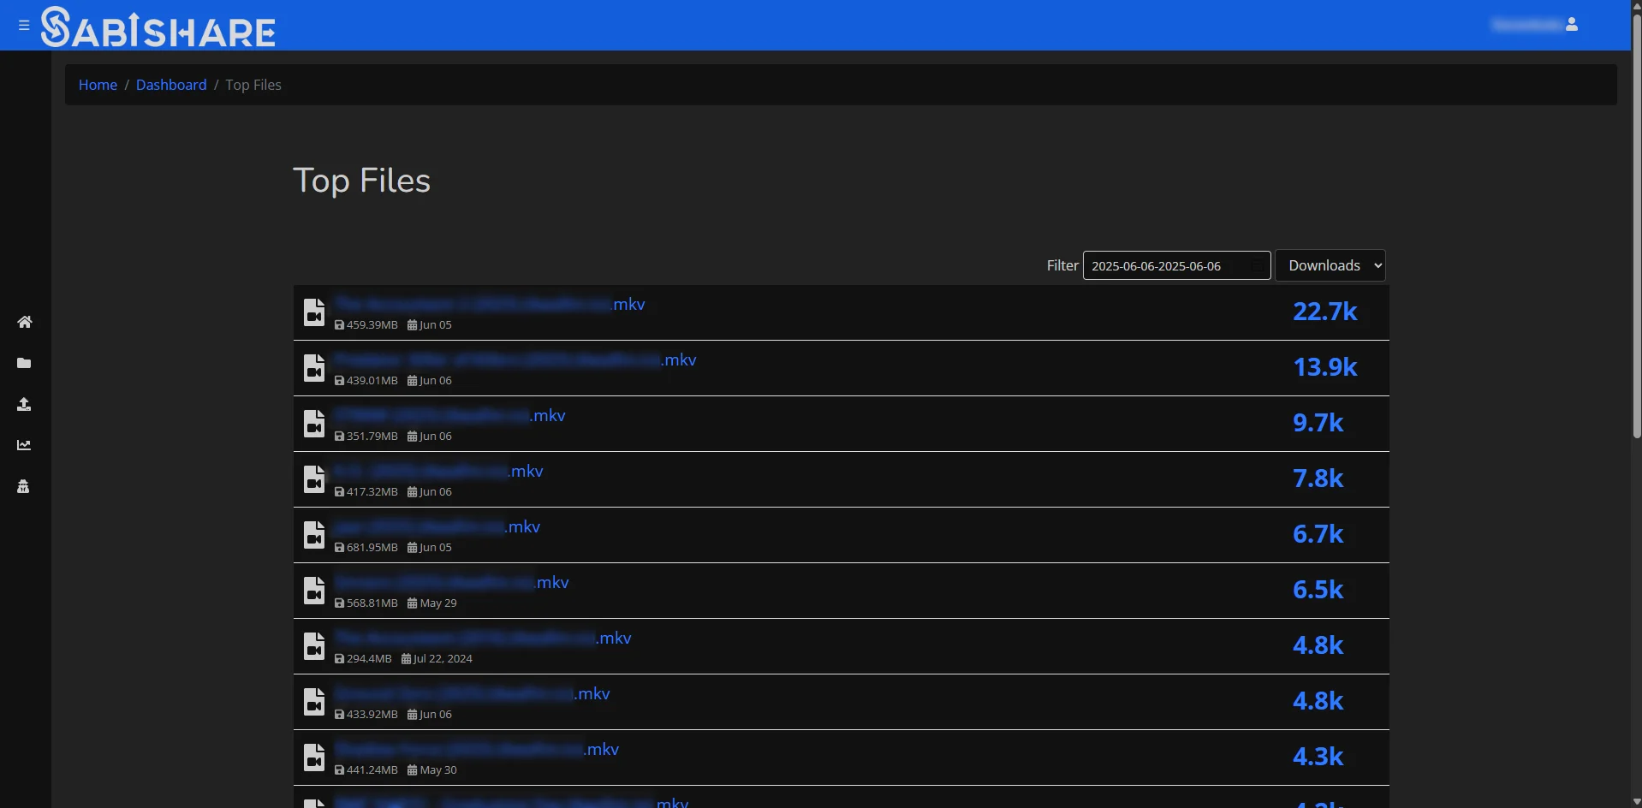Select the folder file manager icon in sidebar
This screenshot has height=808, width=1642.
pyautogui.click(x=24, y=363)
